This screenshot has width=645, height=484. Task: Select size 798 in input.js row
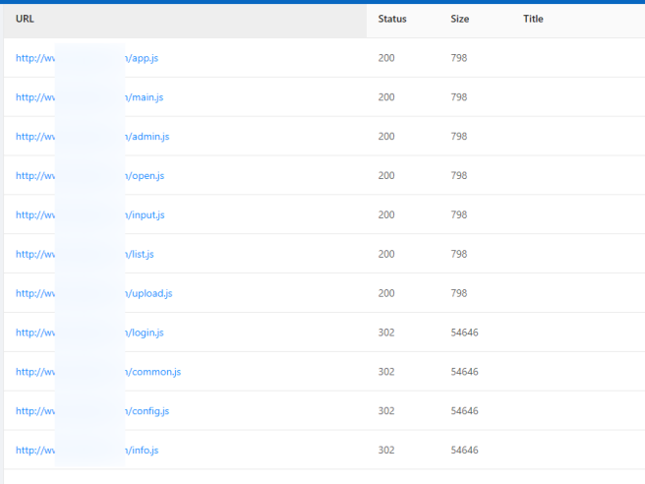click(x=459, y=214)
